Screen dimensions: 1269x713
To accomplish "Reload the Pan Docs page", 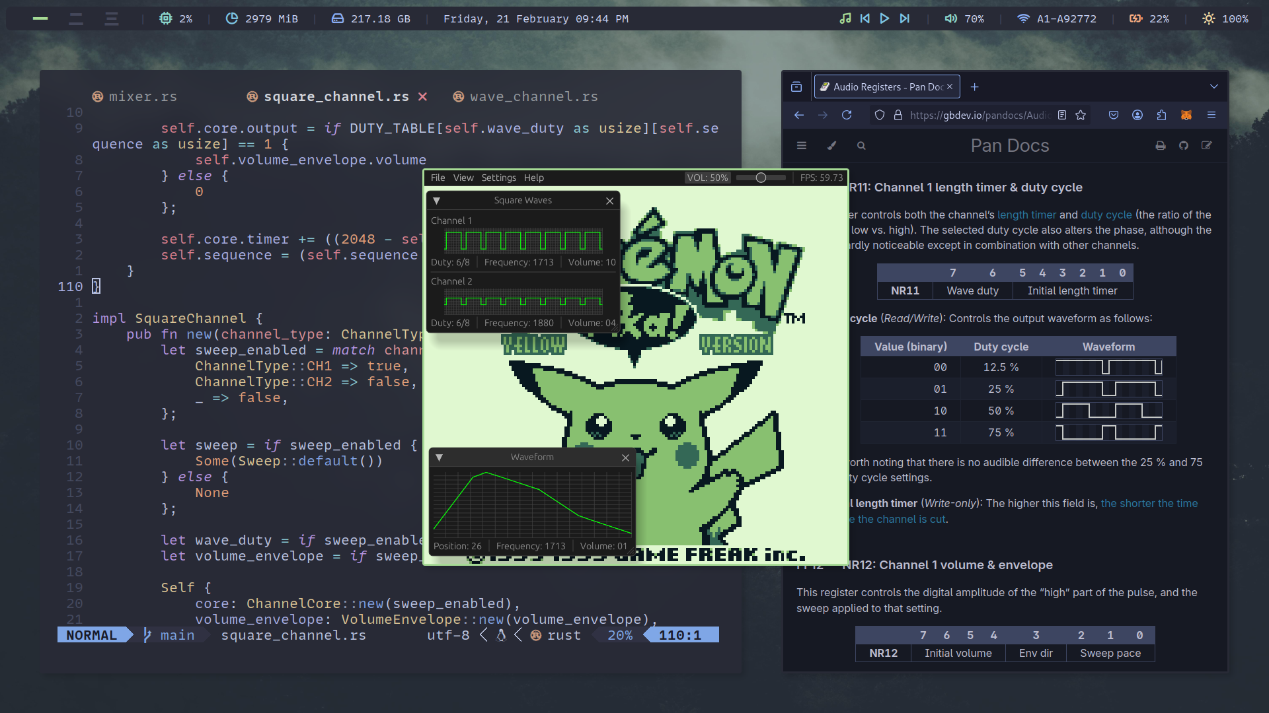I will click(847, 115).
